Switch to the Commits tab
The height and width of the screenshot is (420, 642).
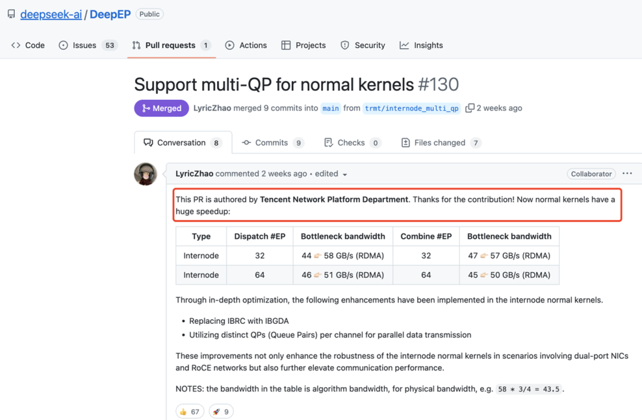[273, 143]
